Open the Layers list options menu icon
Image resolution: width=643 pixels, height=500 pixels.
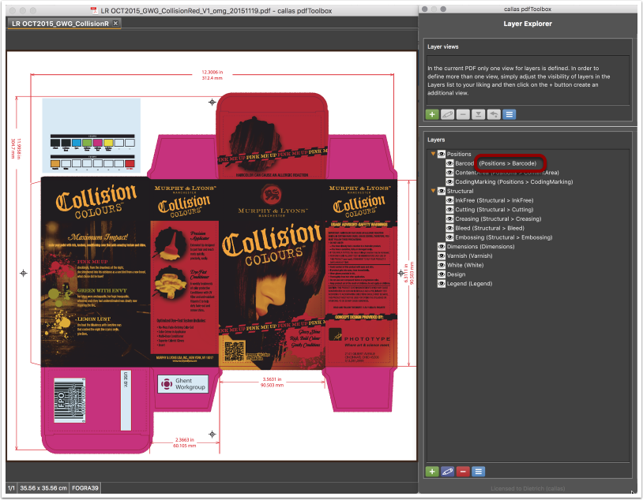478,472
